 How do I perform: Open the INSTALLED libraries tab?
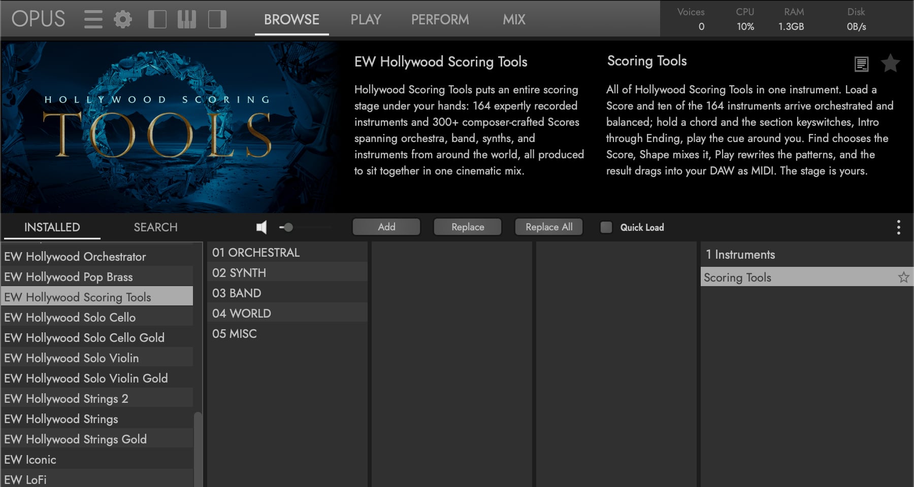pyautogui.click(x=52, y=227)
